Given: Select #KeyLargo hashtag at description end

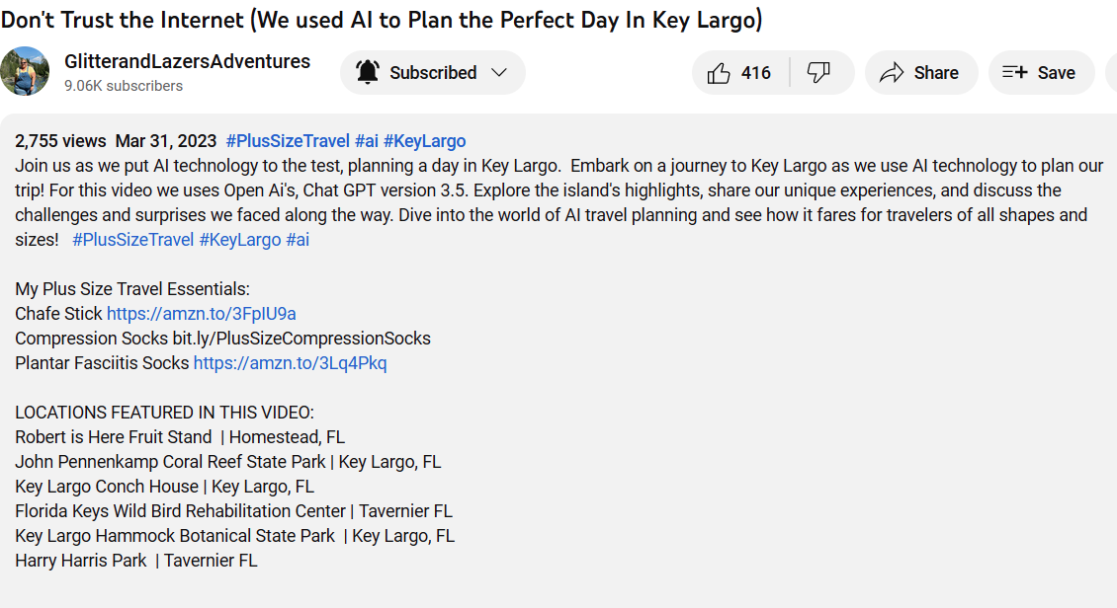Looking at the screenshot, I should click(240, 240).
